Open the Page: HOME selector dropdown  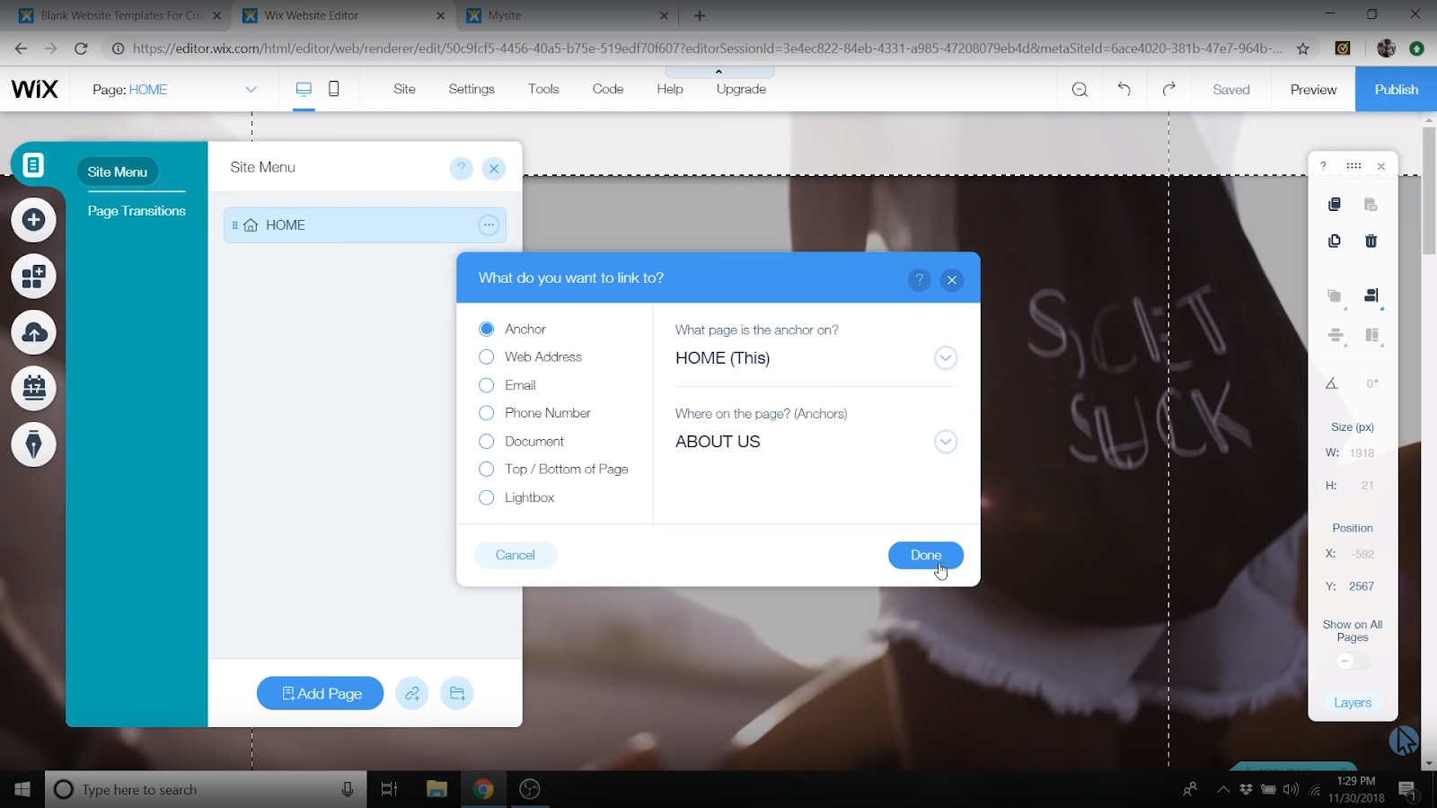point(251,90)
